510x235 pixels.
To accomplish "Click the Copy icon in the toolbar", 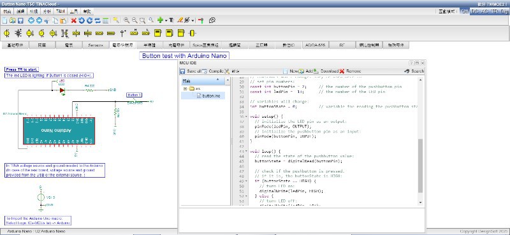I will coord(55,20).
